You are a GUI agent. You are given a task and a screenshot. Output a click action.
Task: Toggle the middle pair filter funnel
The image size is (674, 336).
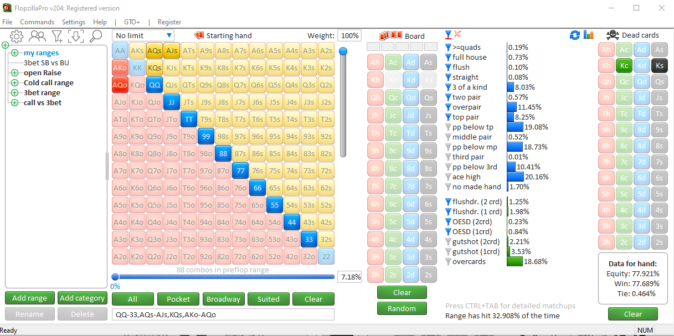tap(449, 137)
